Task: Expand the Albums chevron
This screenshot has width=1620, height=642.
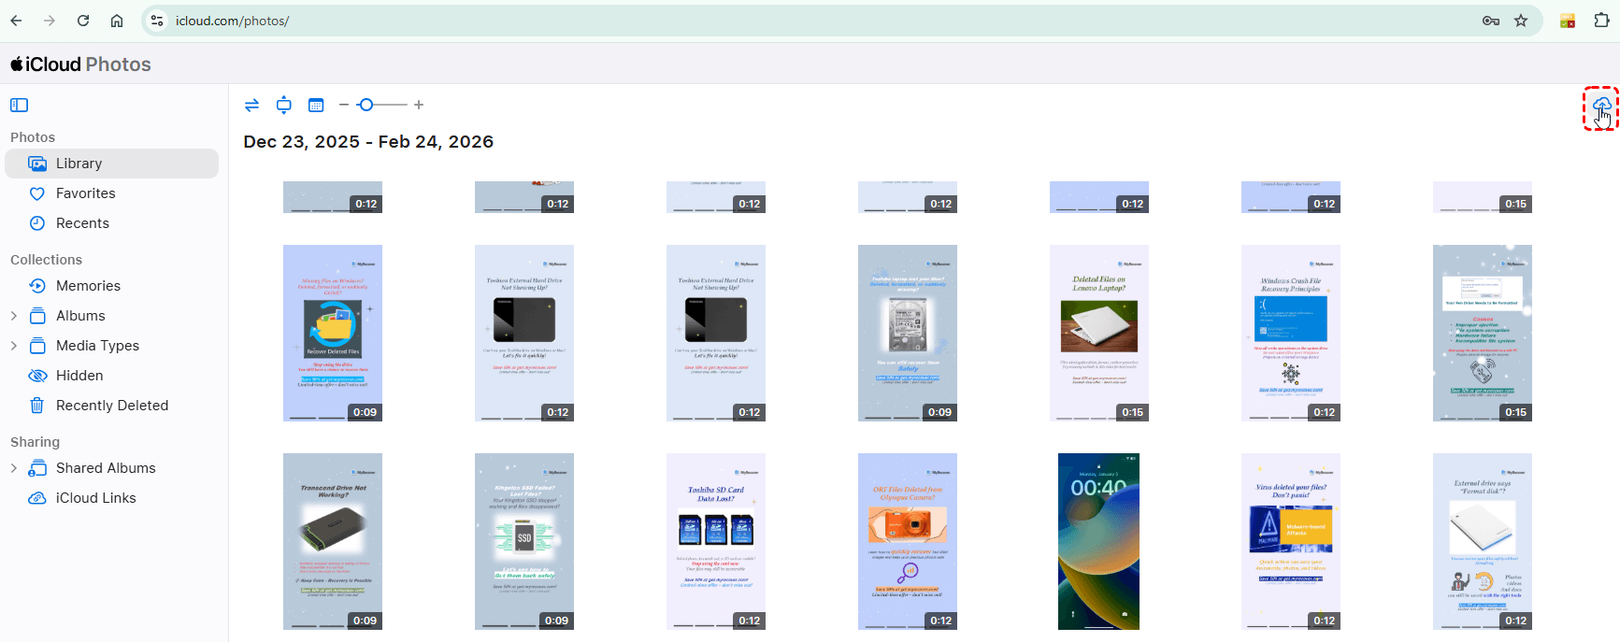Action: coord(14,316)
